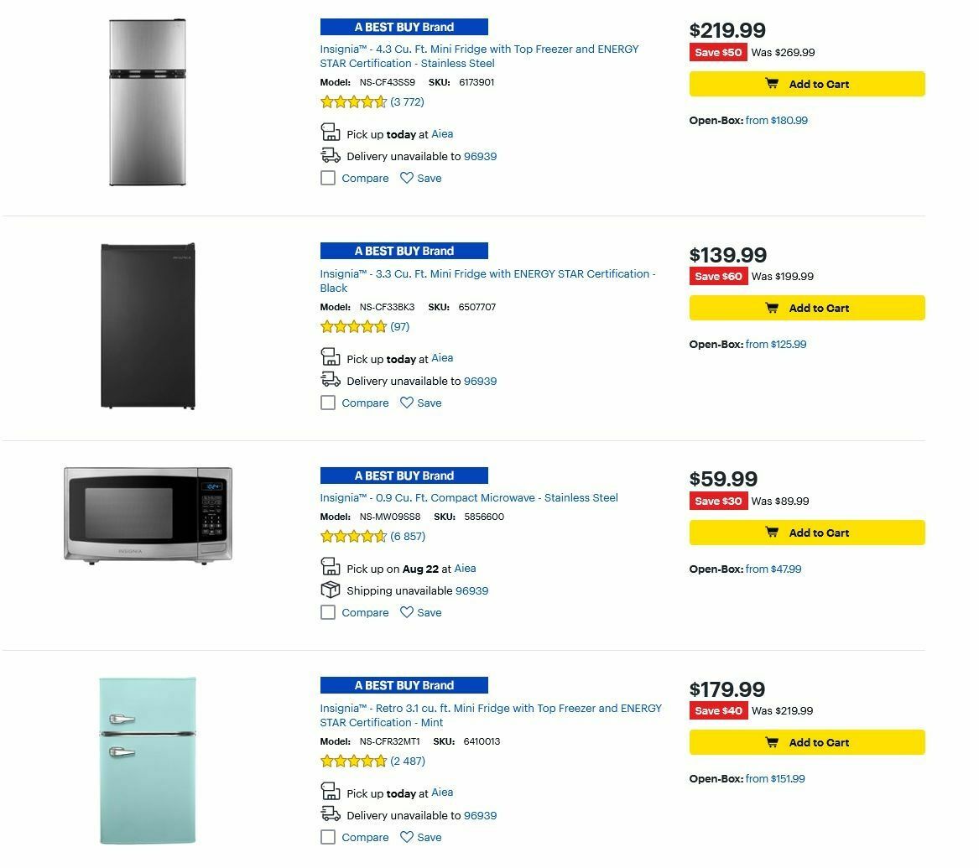Click the star rating for the 3.3 Cu. Ft. black fridge
This screenshot has width=979, height=868.
352,326
